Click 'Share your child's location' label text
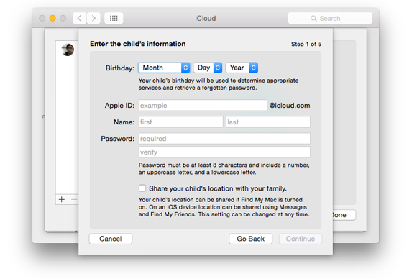The height and width of the screenshot is (279, 417). (218, 188)
